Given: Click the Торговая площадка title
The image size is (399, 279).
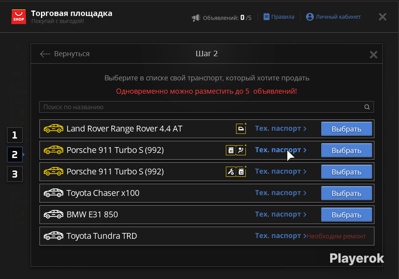Looking at the screenshot, I should click(72, 13).
